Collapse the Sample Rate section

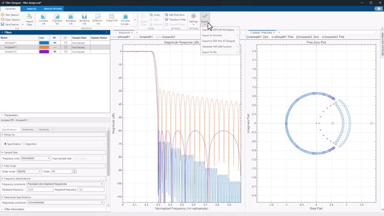2,152
